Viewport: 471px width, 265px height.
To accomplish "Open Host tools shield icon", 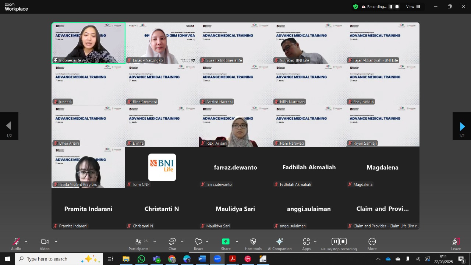I will coord(253,244).
